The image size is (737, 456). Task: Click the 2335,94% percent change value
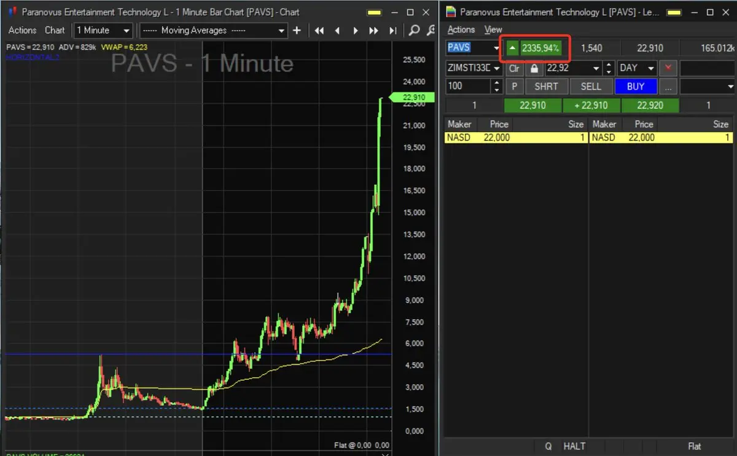[540, 48]
